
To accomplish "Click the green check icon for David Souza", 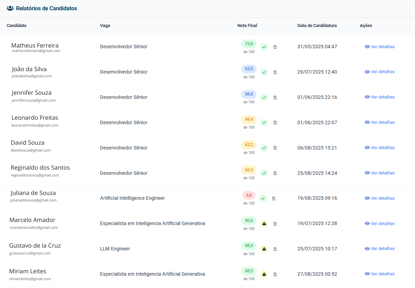I will pos(264,148).
